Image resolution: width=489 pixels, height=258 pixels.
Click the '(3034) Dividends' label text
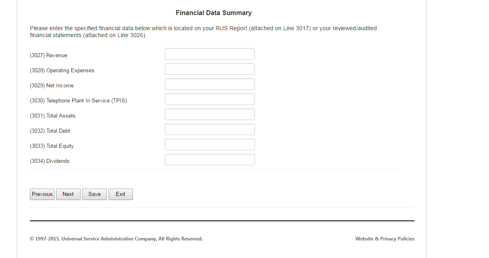coord(50,161)
